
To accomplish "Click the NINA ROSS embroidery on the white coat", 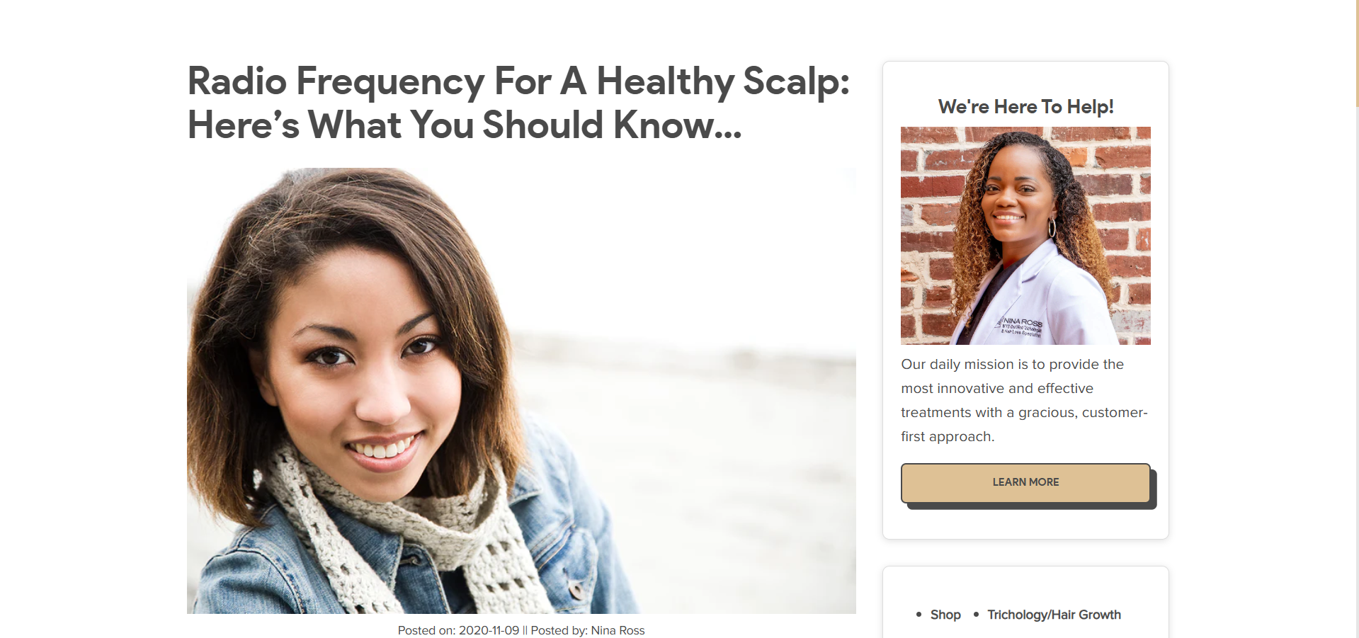I will click(x=1021, y=326).
